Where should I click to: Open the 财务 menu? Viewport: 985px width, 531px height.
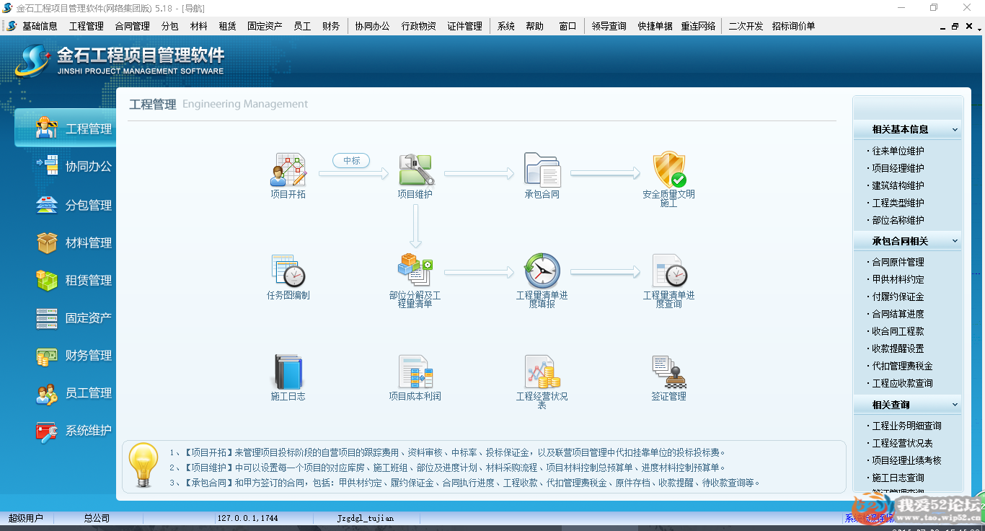click(x=331, y=26)
